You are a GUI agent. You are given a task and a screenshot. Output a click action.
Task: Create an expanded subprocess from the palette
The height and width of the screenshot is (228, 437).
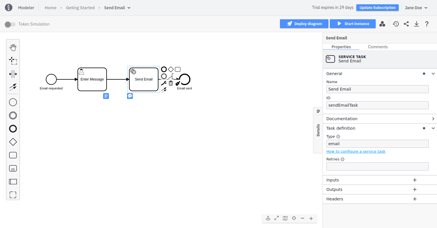(13, 168)
